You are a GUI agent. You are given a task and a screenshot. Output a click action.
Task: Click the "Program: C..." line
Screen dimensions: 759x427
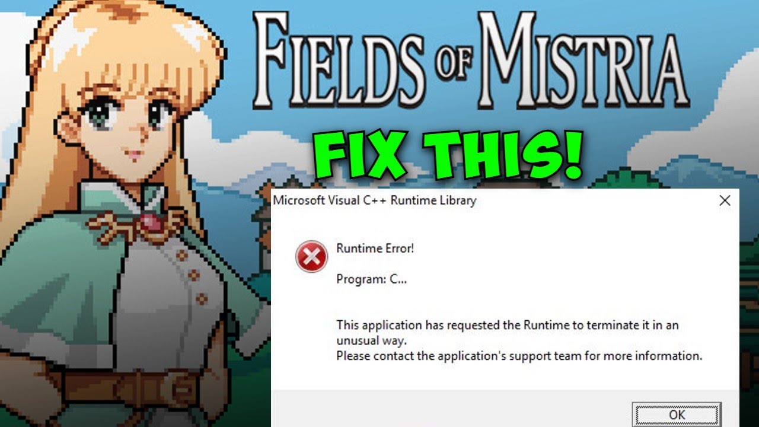tap(372, 279)
